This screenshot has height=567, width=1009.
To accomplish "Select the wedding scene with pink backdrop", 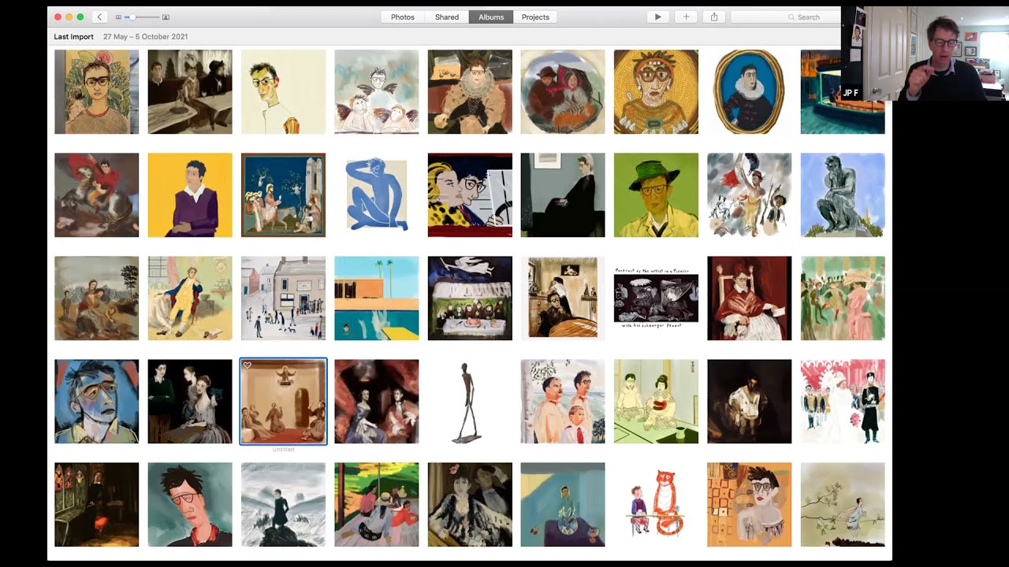I will click(x=843, y=402).
